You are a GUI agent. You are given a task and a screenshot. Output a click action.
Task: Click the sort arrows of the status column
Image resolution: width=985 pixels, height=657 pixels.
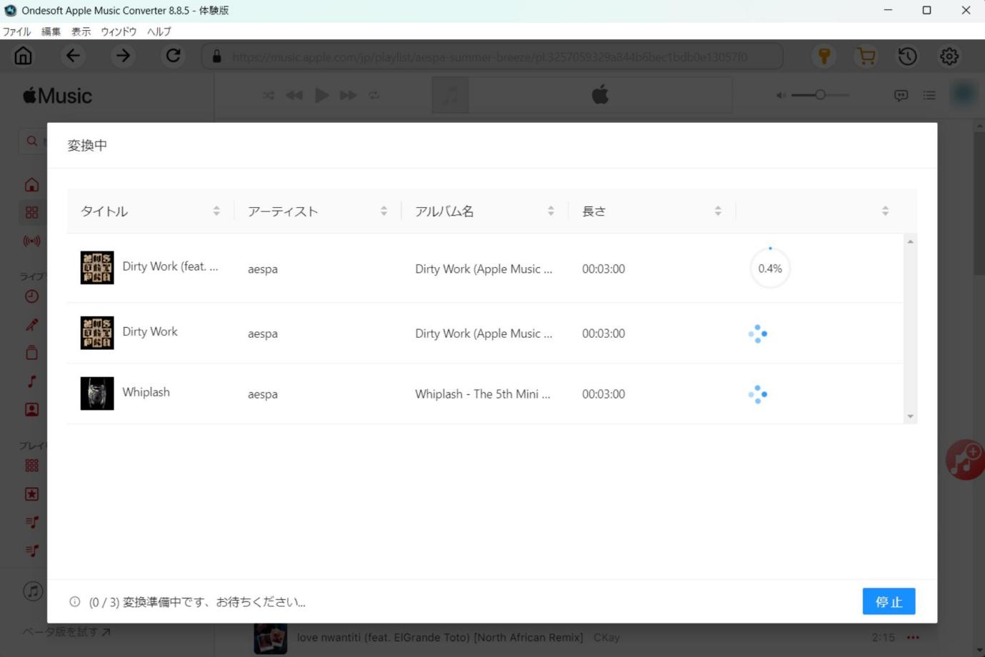[885, 211]
